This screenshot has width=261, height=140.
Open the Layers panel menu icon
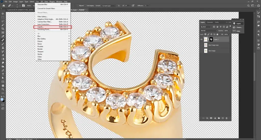[230, 22]
